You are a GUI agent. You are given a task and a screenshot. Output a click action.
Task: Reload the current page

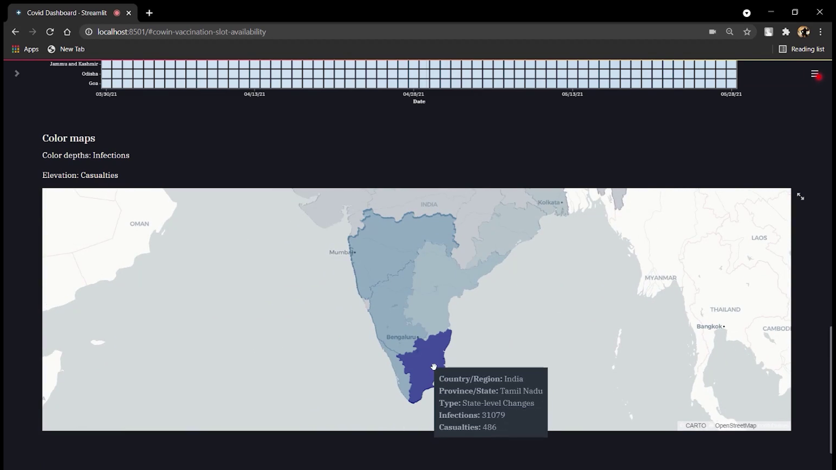coord(50,32)
